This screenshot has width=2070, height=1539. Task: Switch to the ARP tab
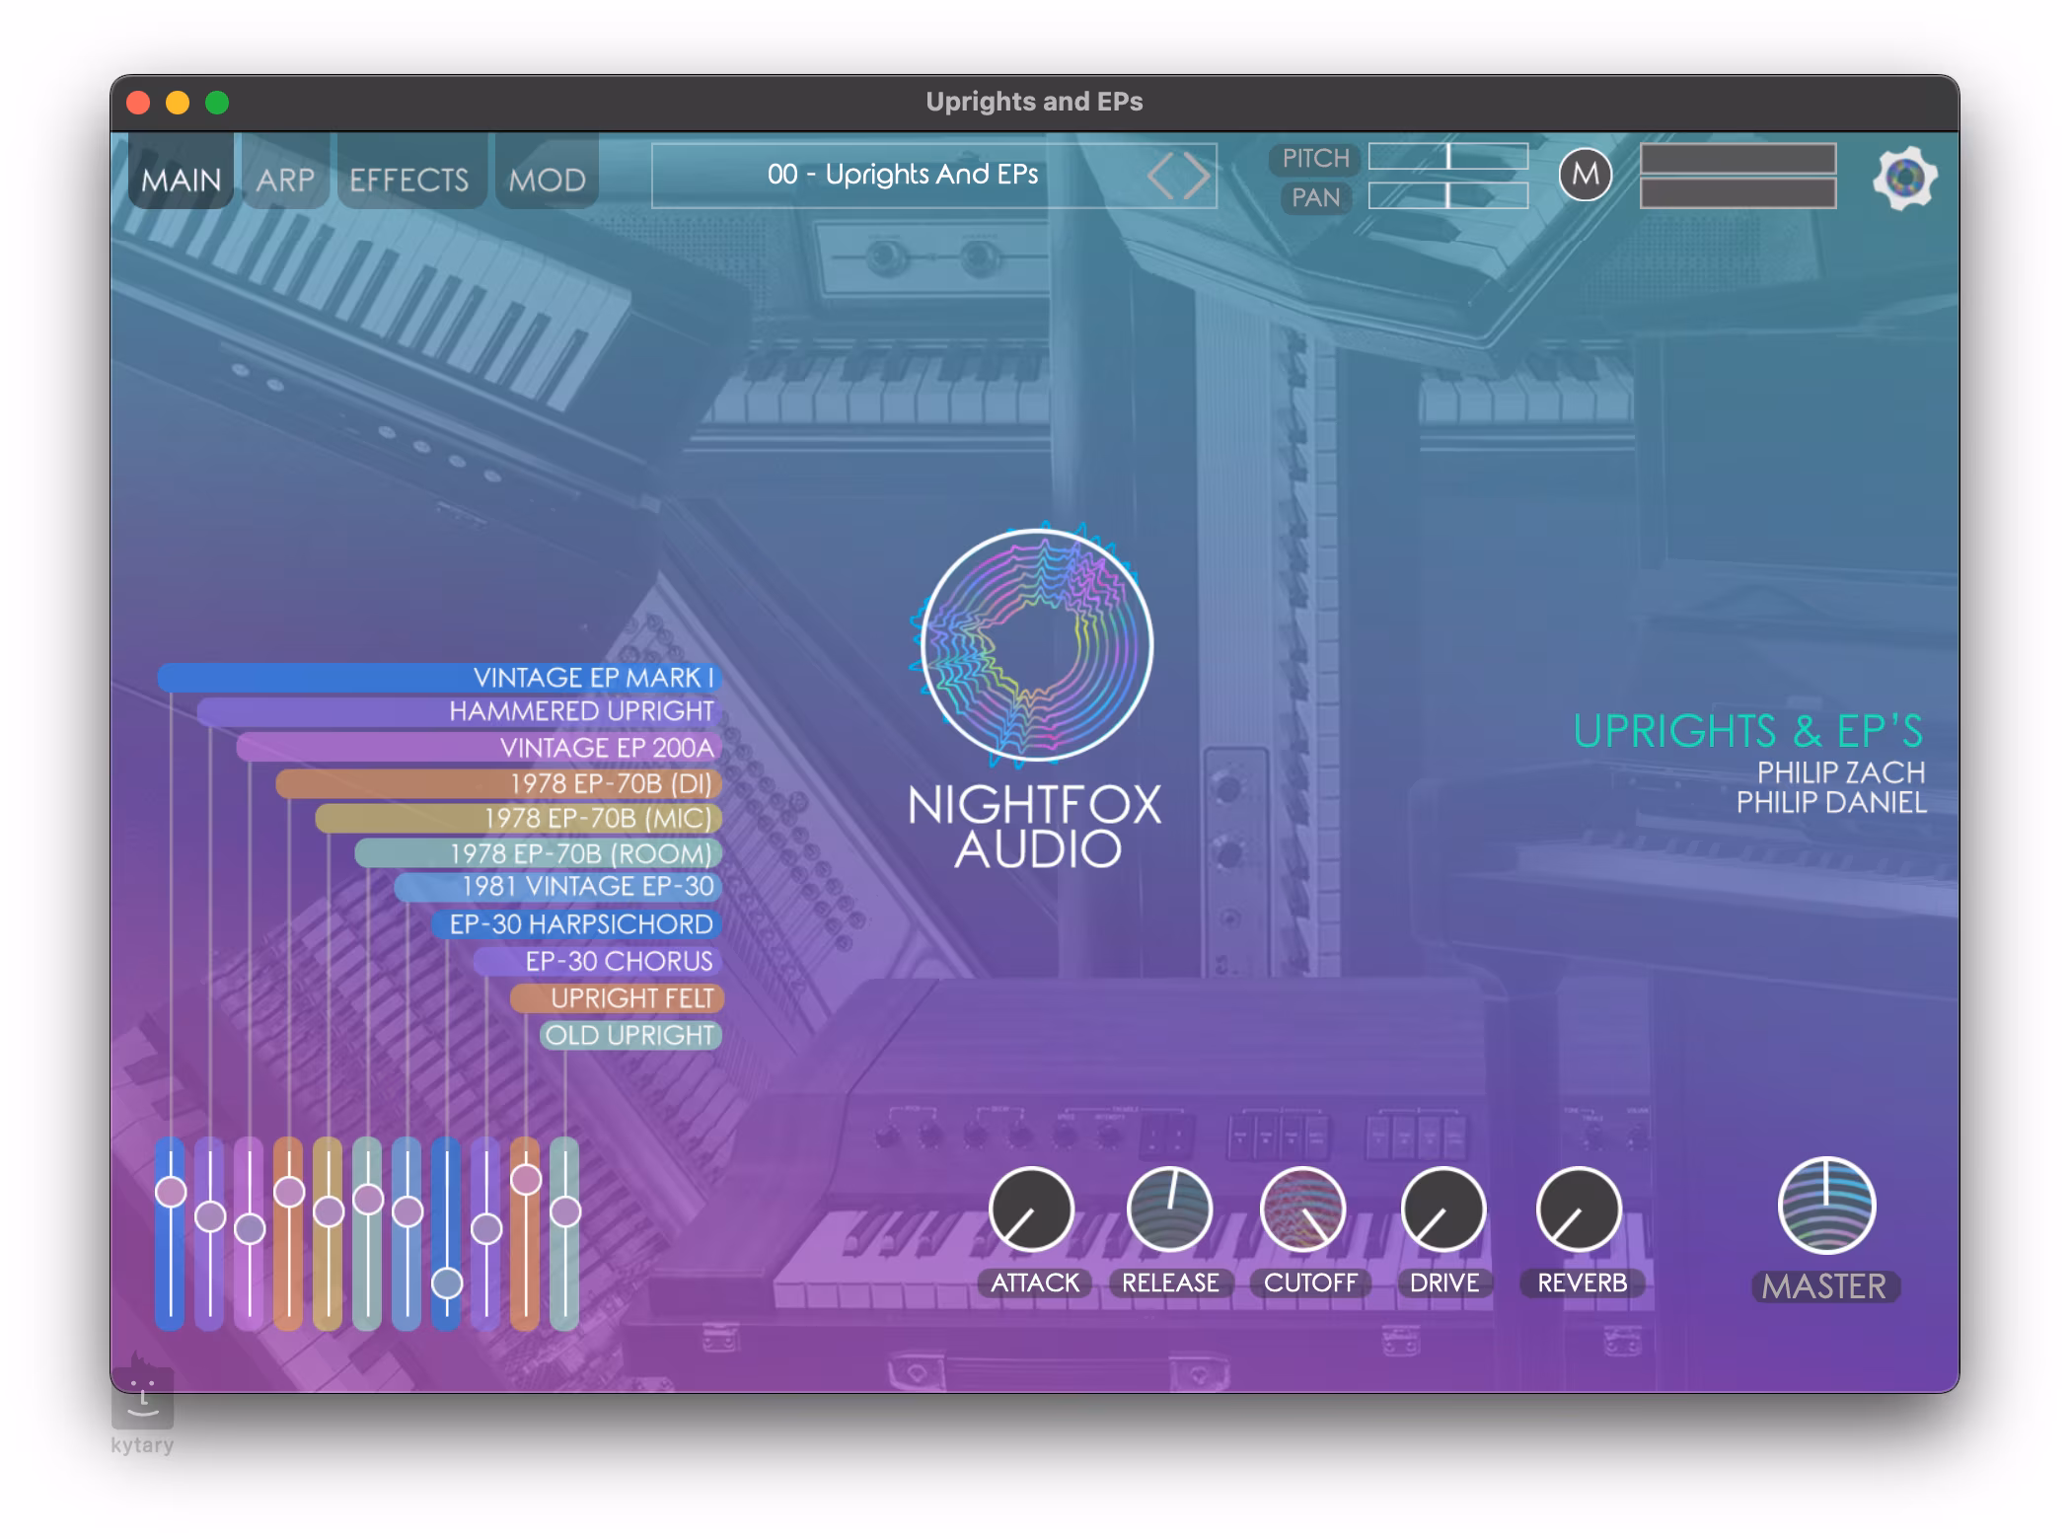click(x=285, y=180)
